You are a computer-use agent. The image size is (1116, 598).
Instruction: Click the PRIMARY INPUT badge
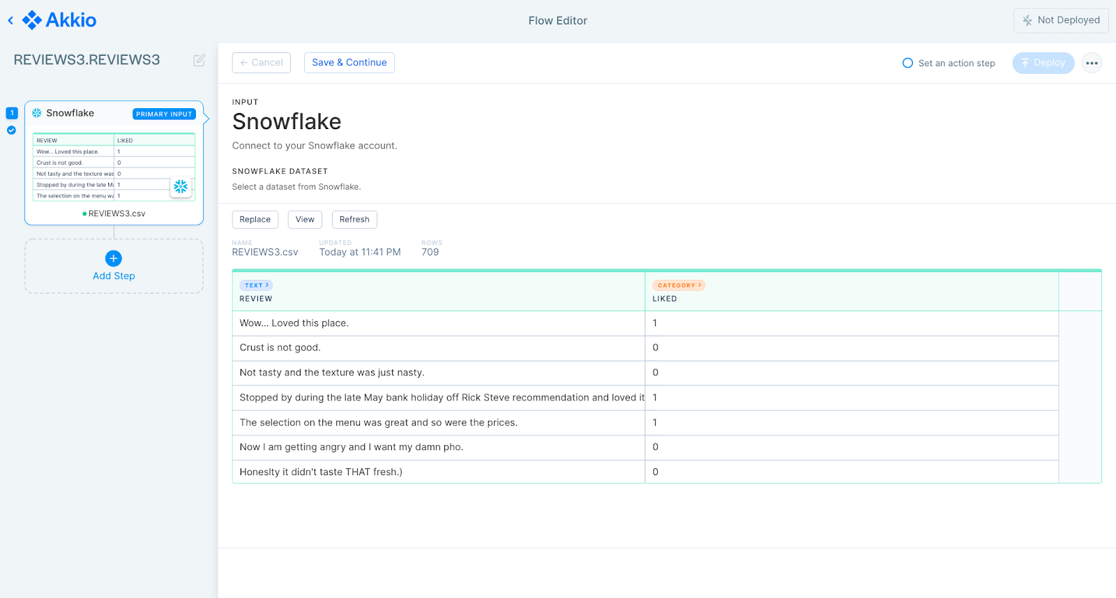tap(164, 114)
